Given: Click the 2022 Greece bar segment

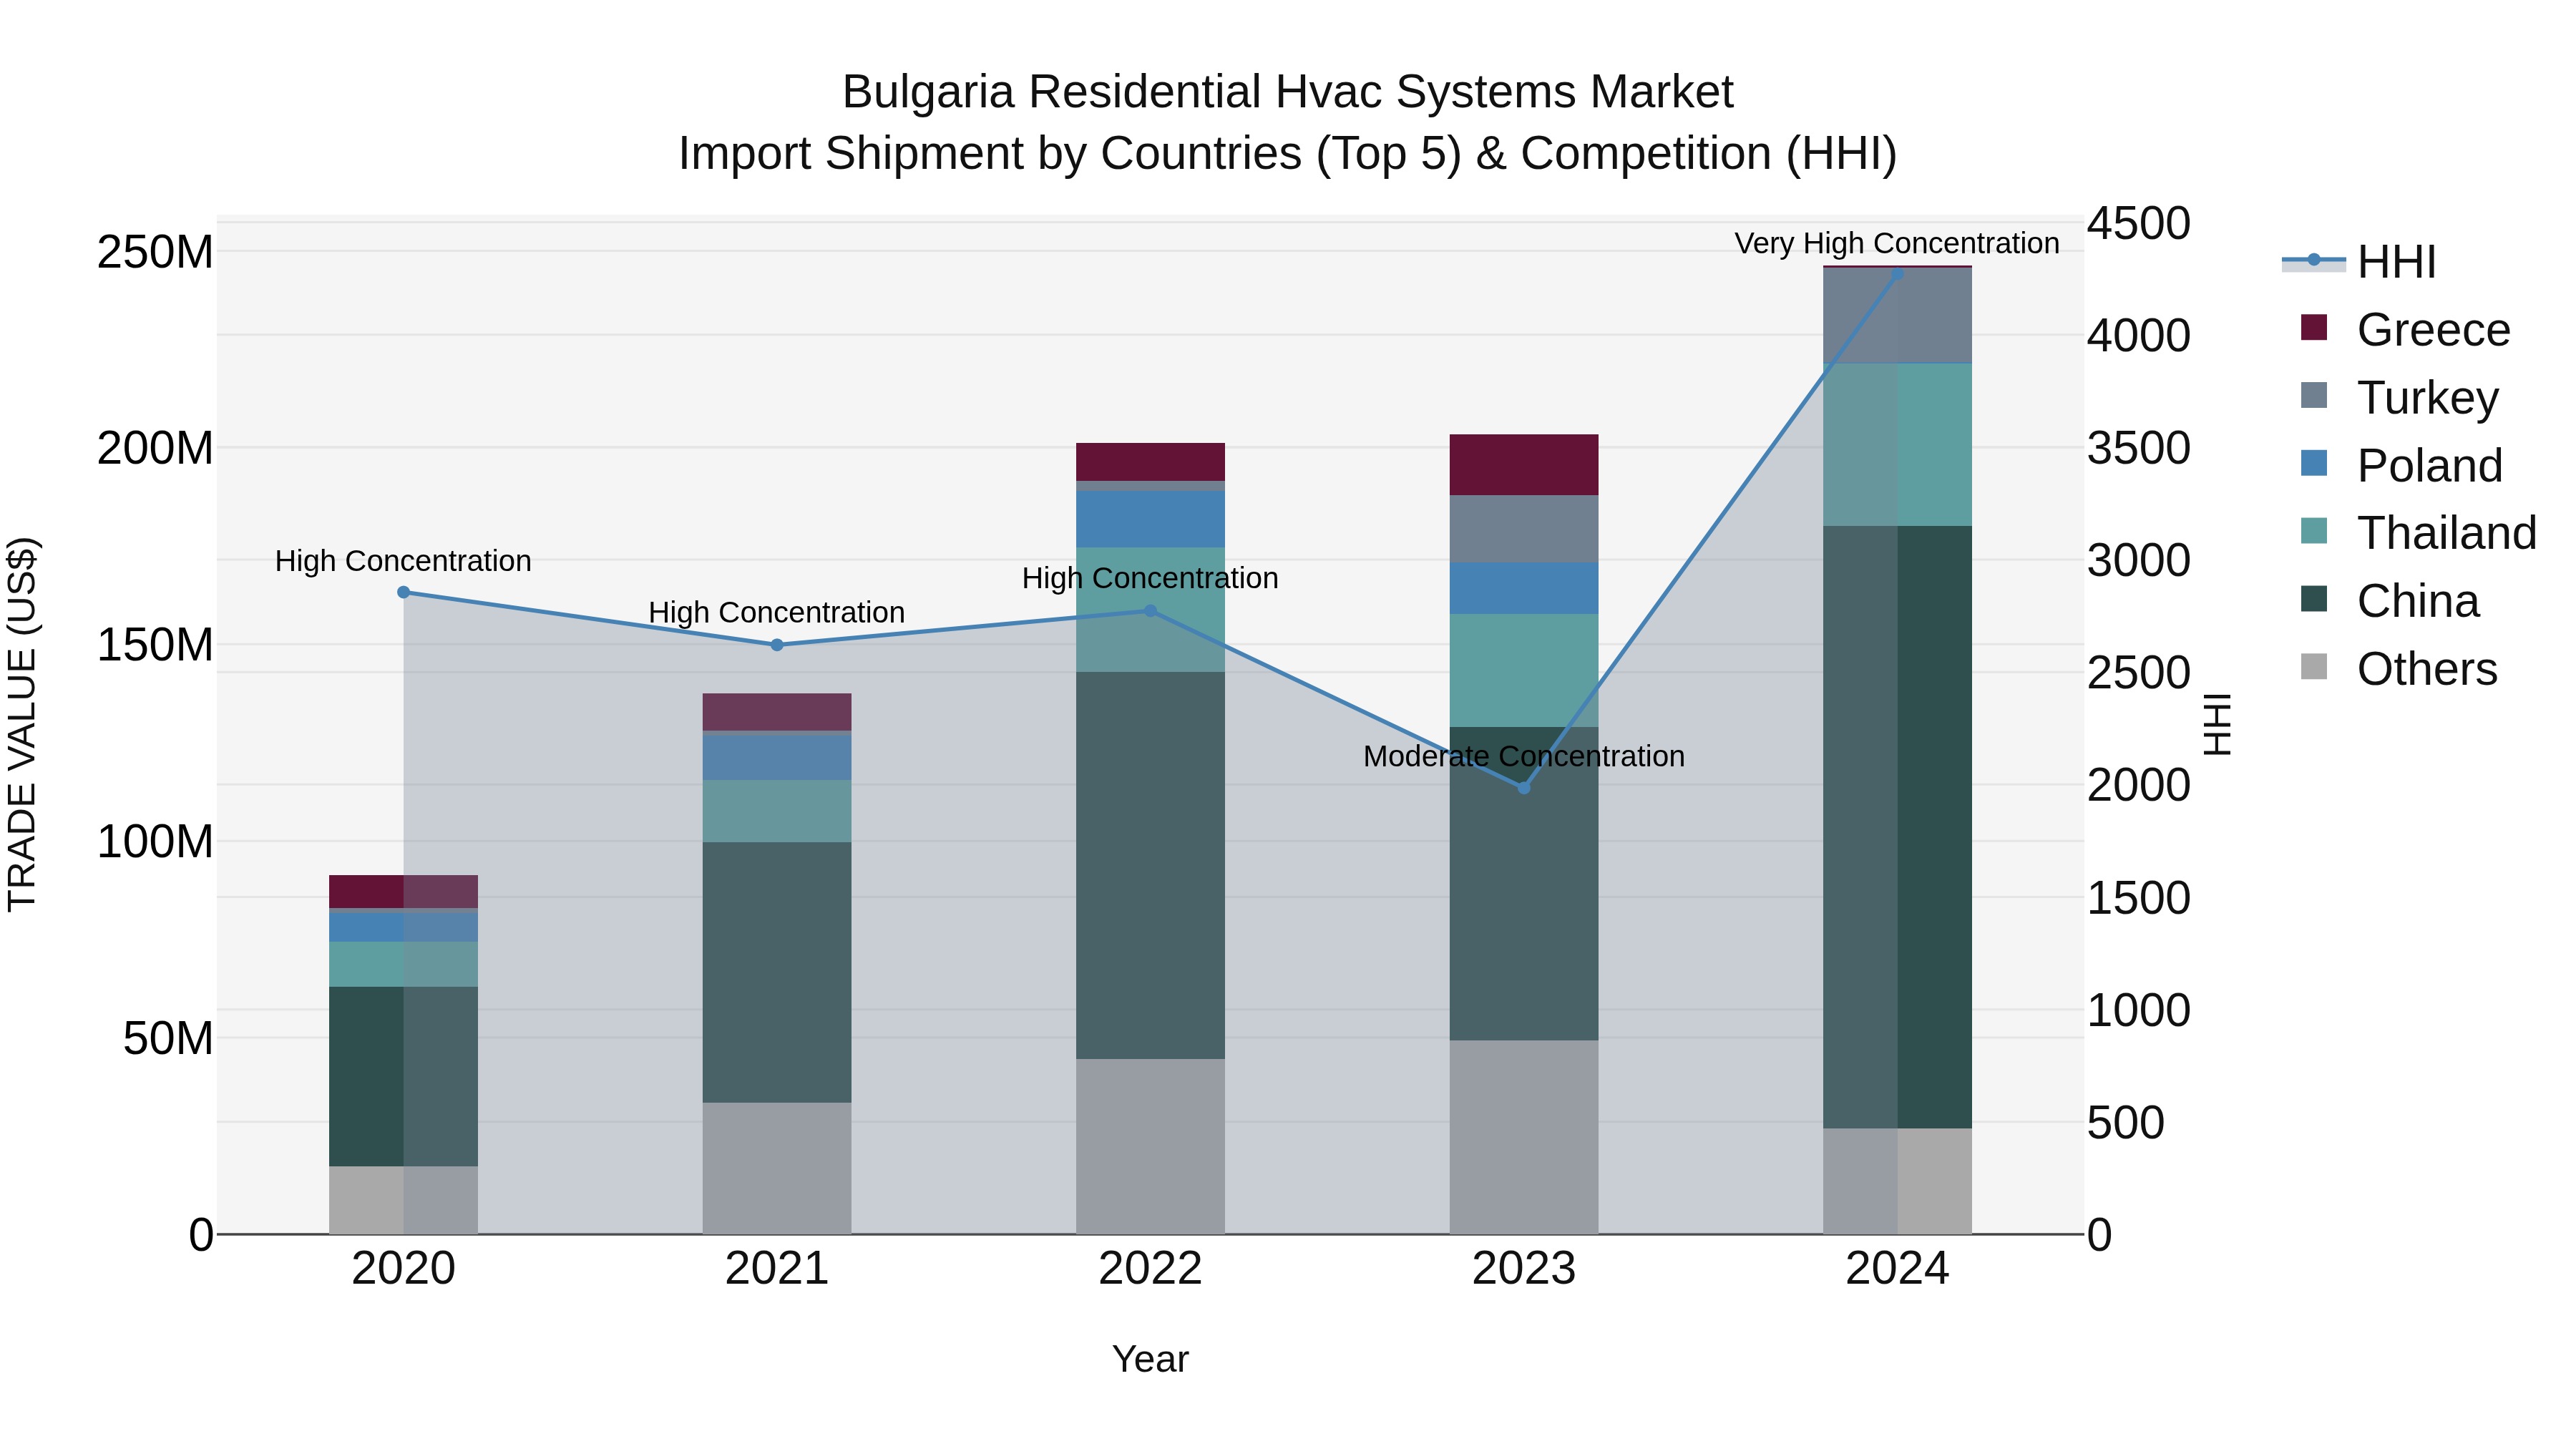Looking at the screenshot, I should coord(1150,462).
